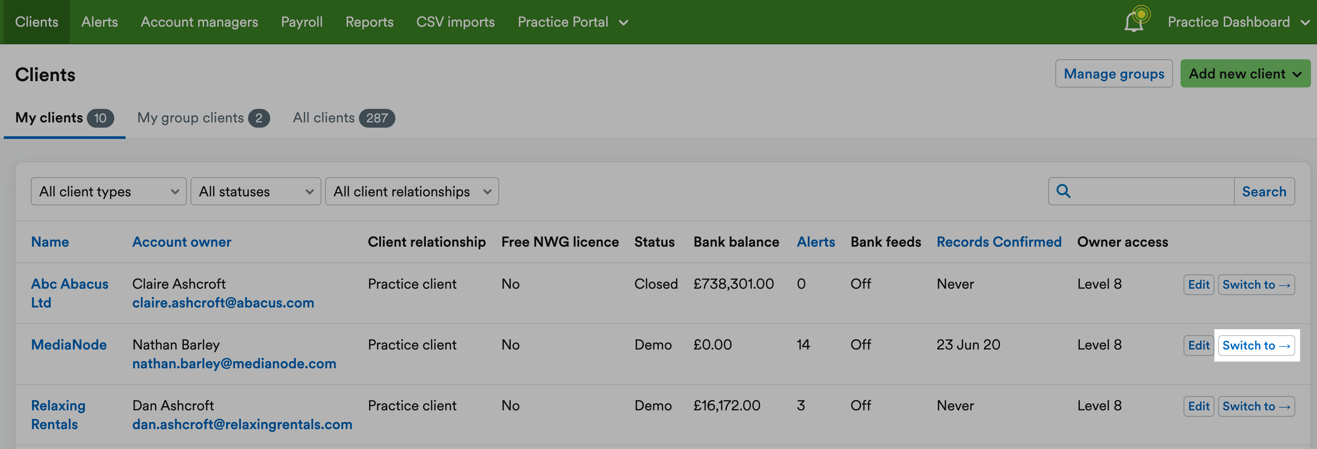
Task: Open CSV imports in the navigation
Action: click(x=455, y=22)
